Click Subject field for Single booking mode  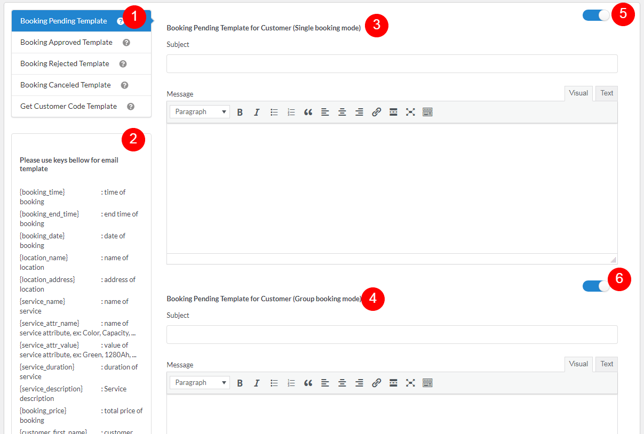[392, 63]
